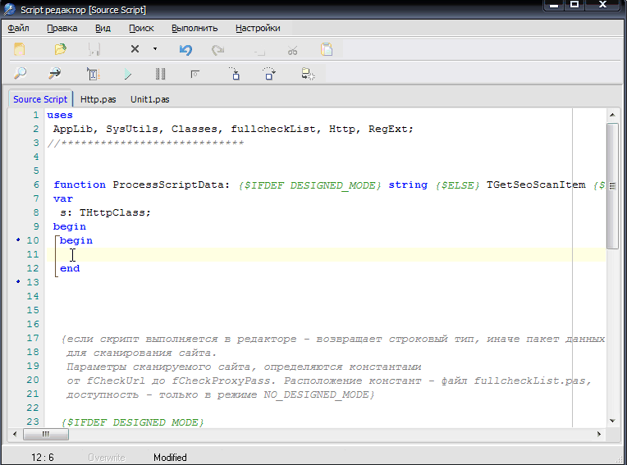
Task: Open the Настройки menu
Action: (258, 28)
